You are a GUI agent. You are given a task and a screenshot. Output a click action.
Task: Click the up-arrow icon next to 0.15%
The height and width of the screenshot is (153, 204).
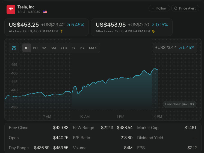tap(153, 25)
